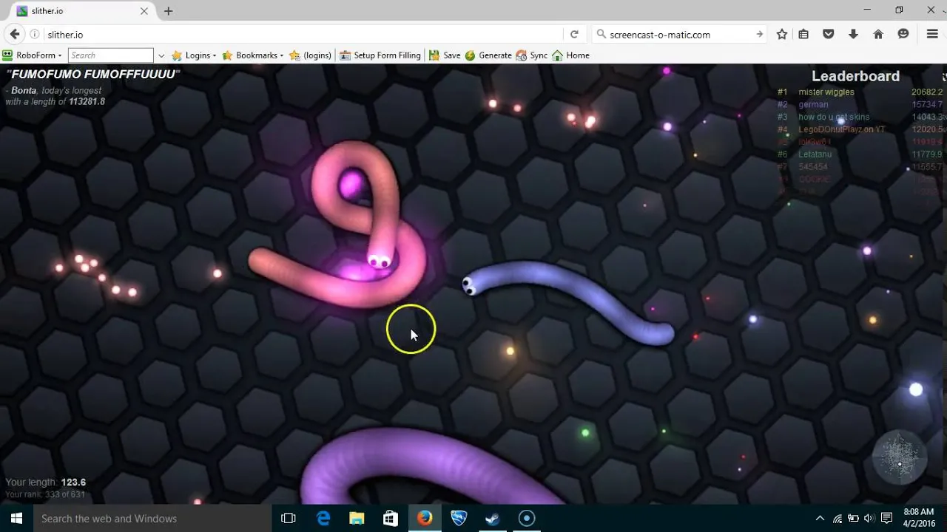Image resolution: width=947 pixels, height=532 pixels.
Task: Open battery status tray icon
Action: pos(852,519)
